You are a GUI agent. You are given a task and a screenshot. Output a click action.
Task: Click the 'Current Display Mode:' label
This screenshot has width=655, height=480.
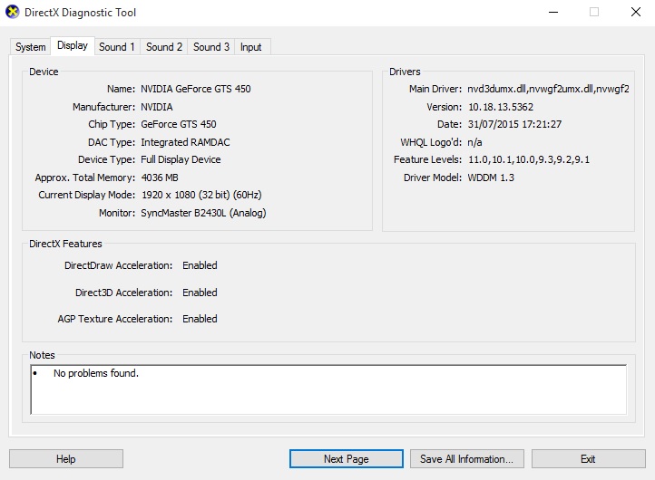click(87, 195)
